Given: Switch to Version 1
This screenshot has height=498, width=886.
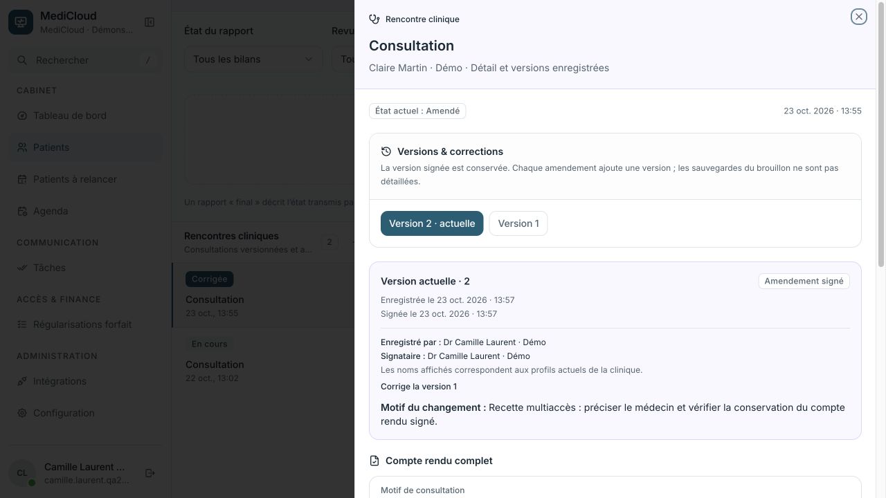Looking at the screenshot, I should [x=518, y=223].
